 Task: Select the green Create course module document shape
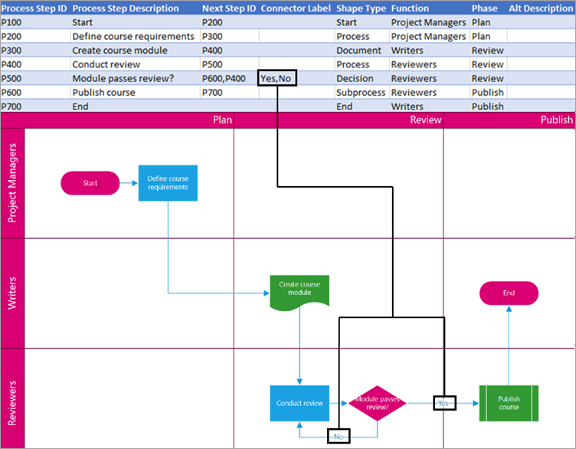(299, 290)
